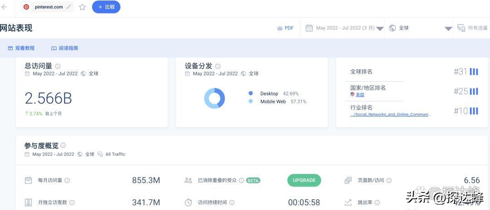Click the info icon next to 每月访问量

pos(67,181)
